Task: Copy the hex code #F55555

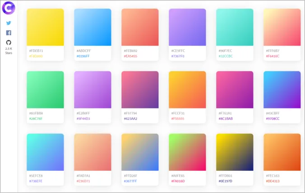Action: coord(178,118)
